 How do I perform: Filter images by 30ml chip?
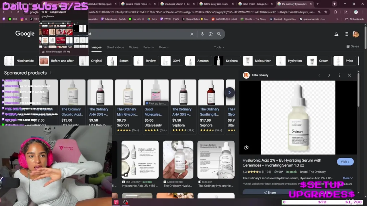point(172,61)
